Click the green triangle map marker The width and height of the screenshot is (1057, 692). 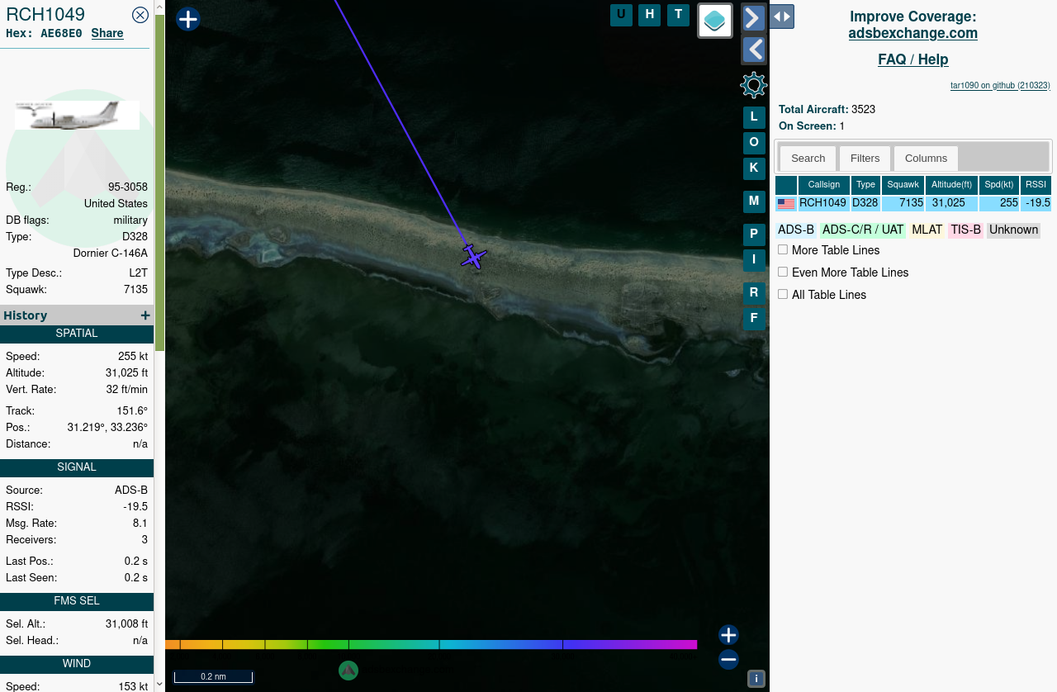[348, 671]
